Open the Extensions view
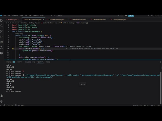This screenshot has width=162, height=121. pyautogui.click(x=2, y=42)
